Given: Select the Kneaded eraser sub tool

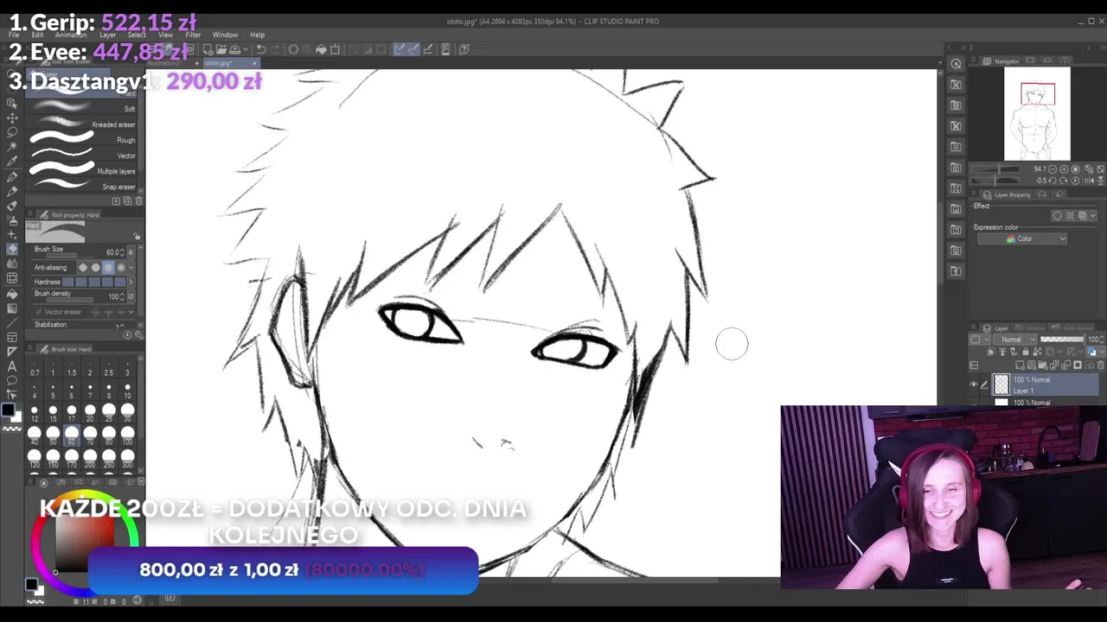Looking at the screenshot, I should pyautogui.click(x=82, y=124).
